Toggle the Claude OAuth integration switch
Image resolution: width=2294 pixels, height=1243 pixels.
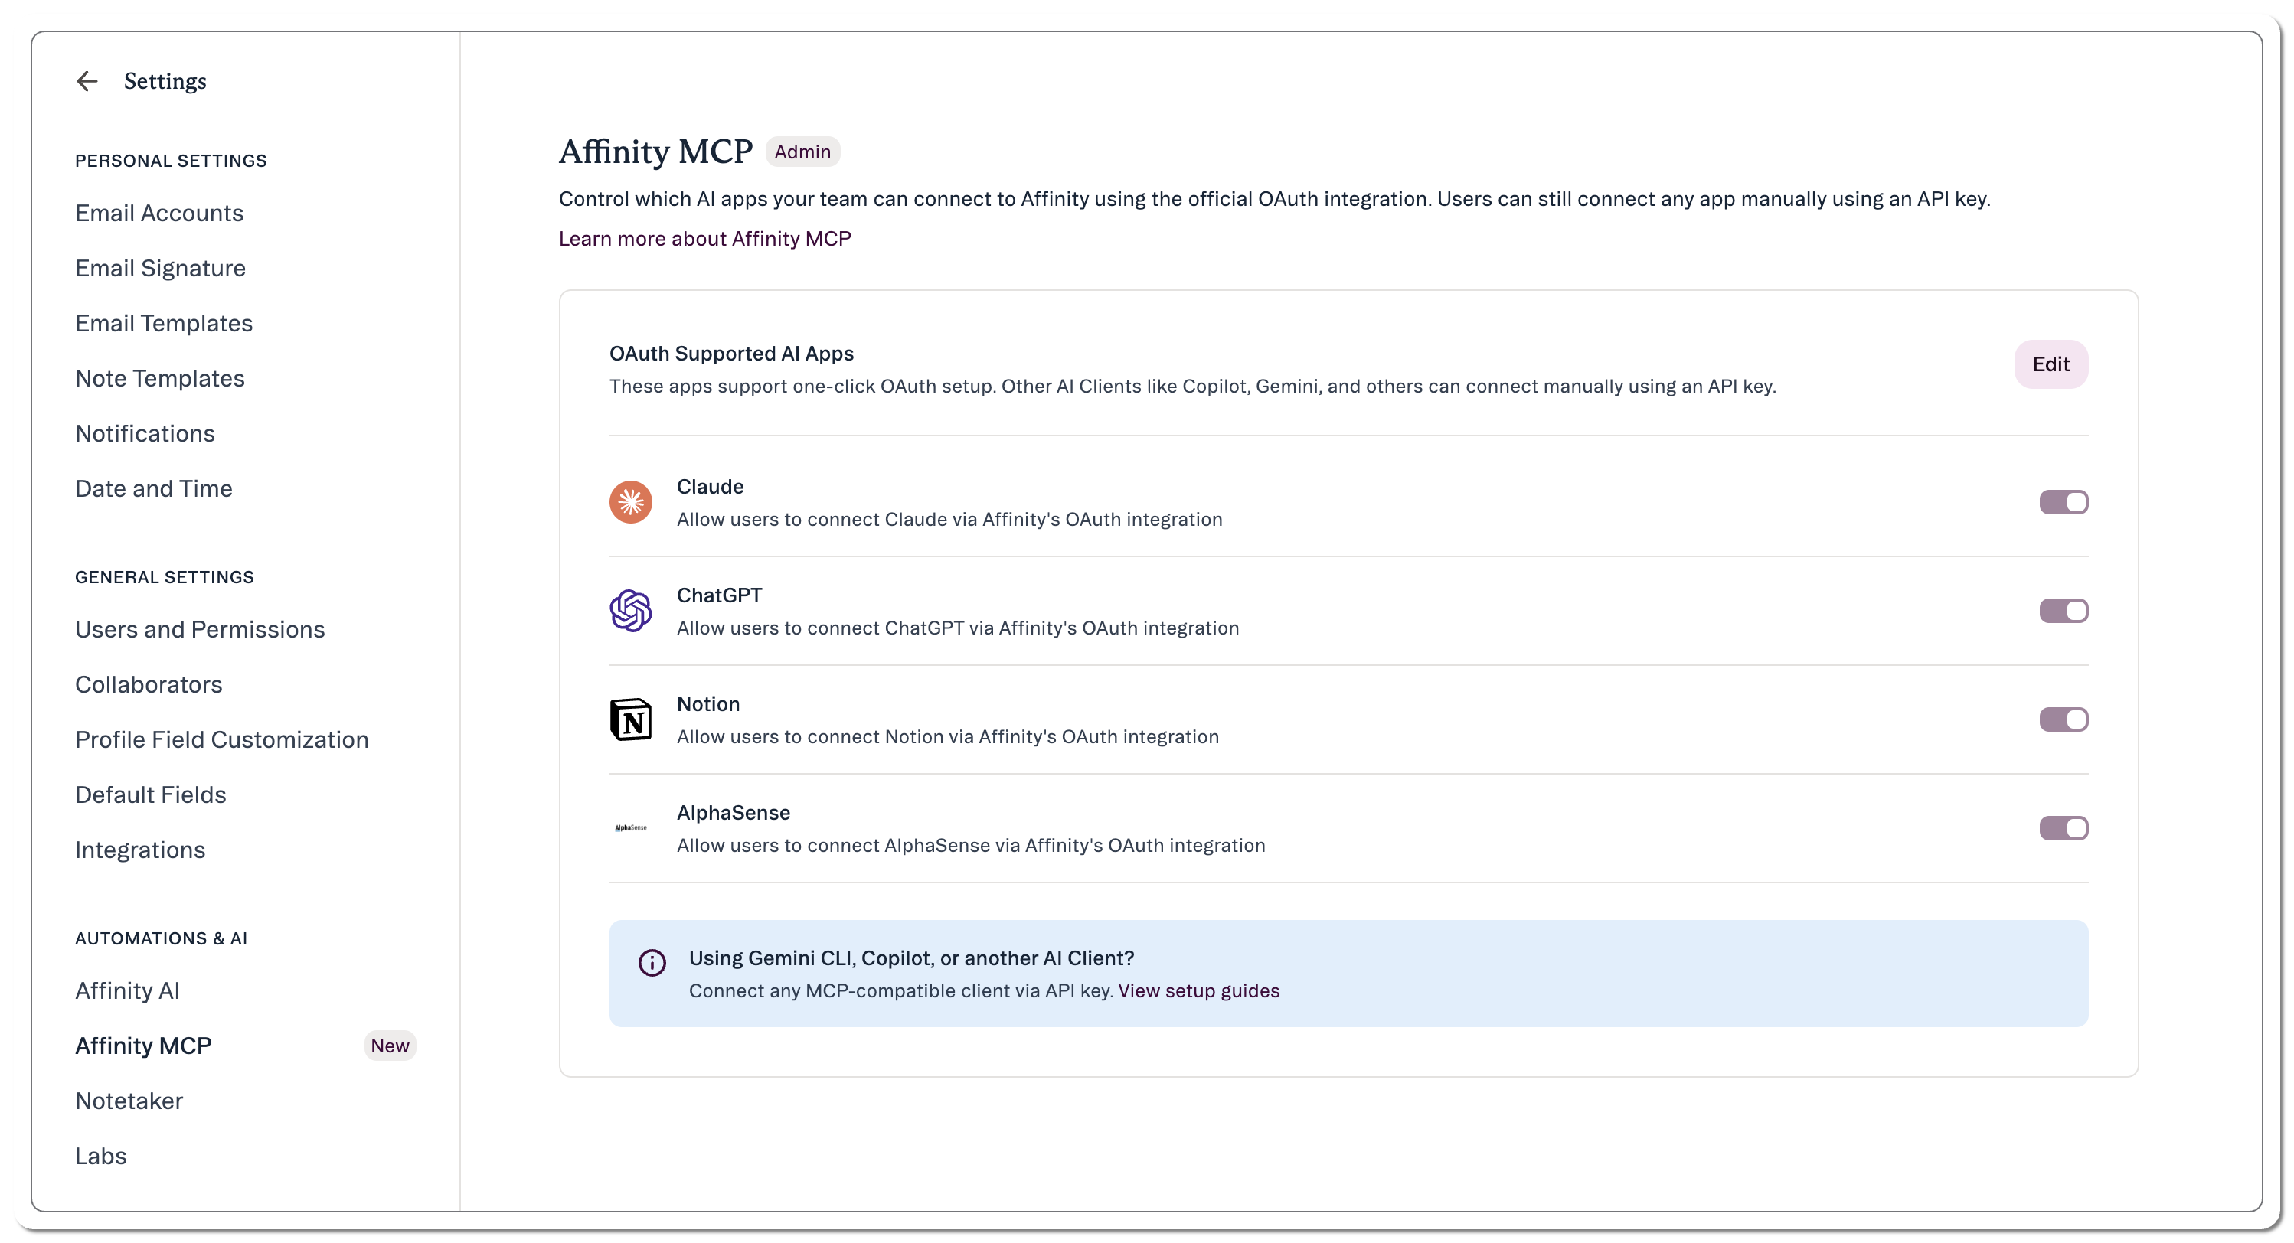coord(2064,502)
